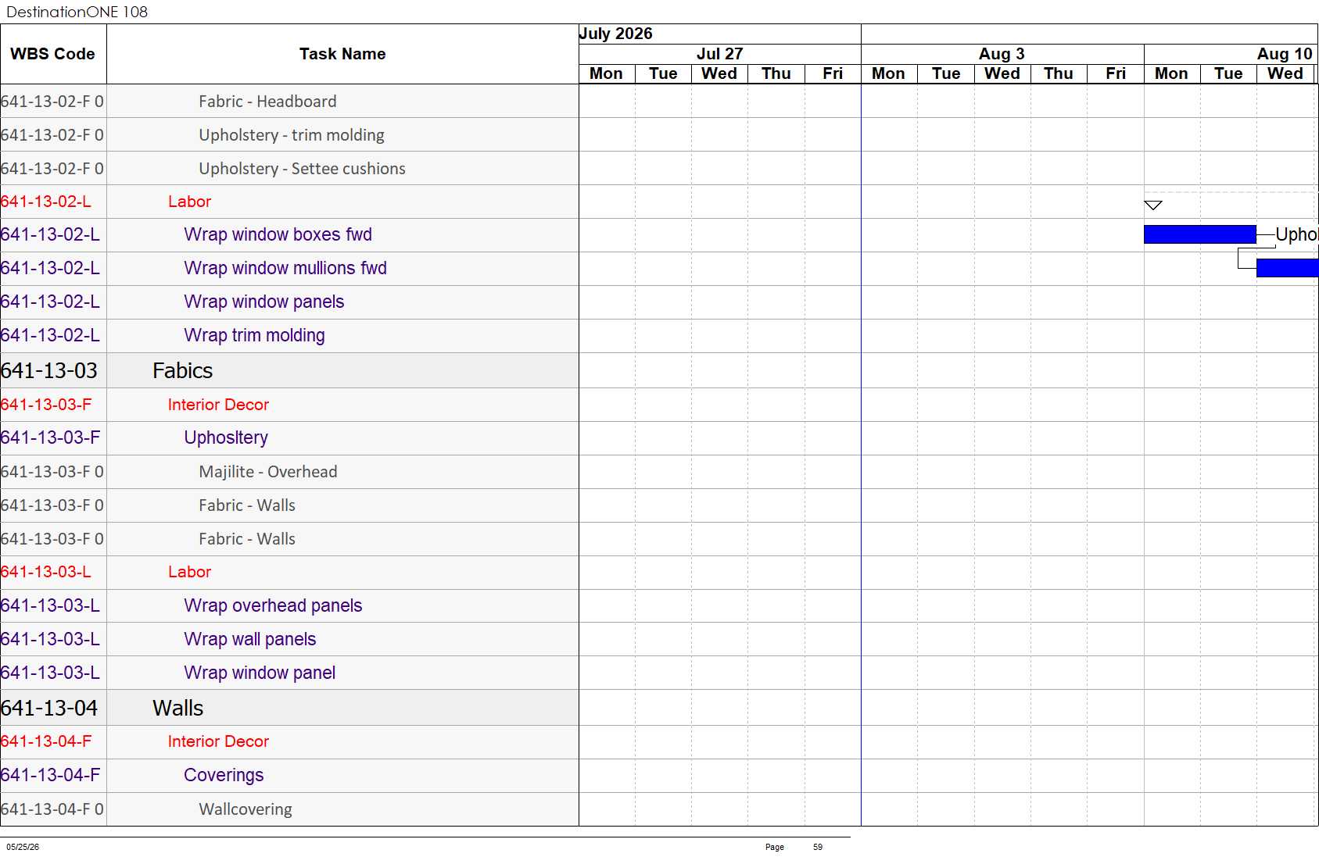Select the Wrap window boxes fwd Gantt bar

click(1199, 234)
